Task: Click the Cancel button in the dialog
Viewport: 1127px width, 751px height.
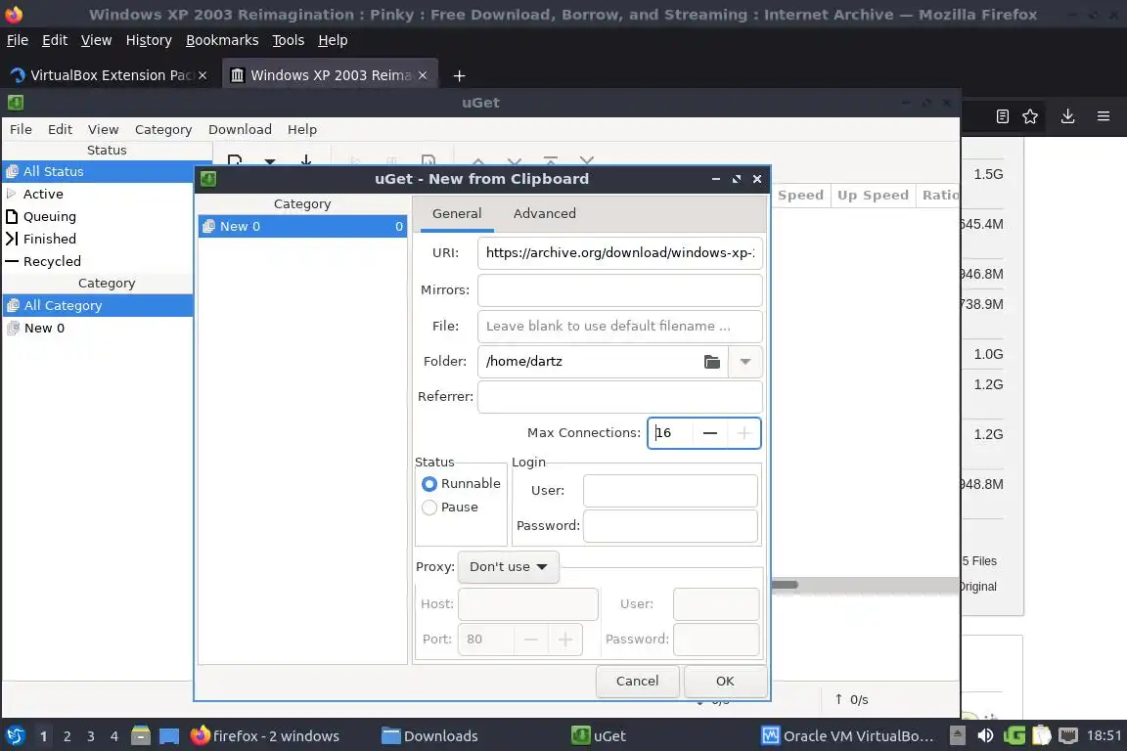Action: pos(637,682)
